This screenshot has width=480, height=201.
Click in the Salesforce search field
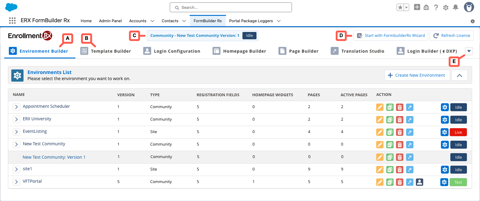click(x=231, y=7)
